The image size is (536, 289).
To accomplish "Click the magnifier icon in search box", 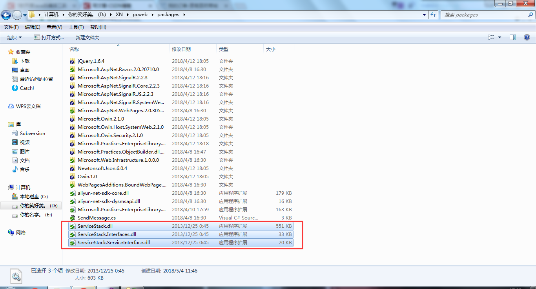I will pos(531,15).
